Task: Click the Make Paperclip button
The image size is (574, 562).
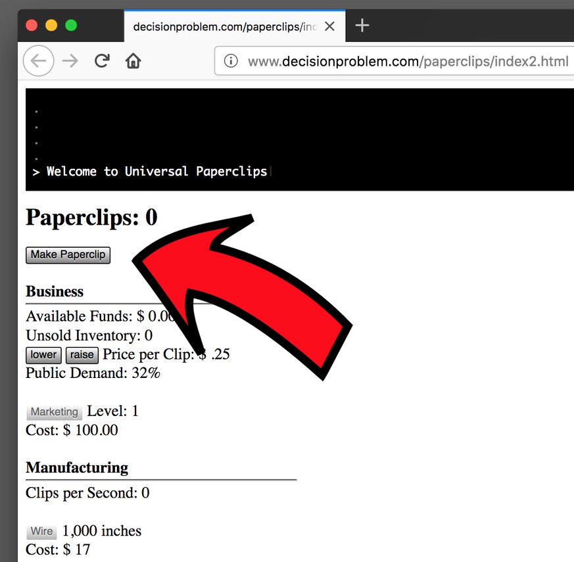Action: (x=68, y=255)
